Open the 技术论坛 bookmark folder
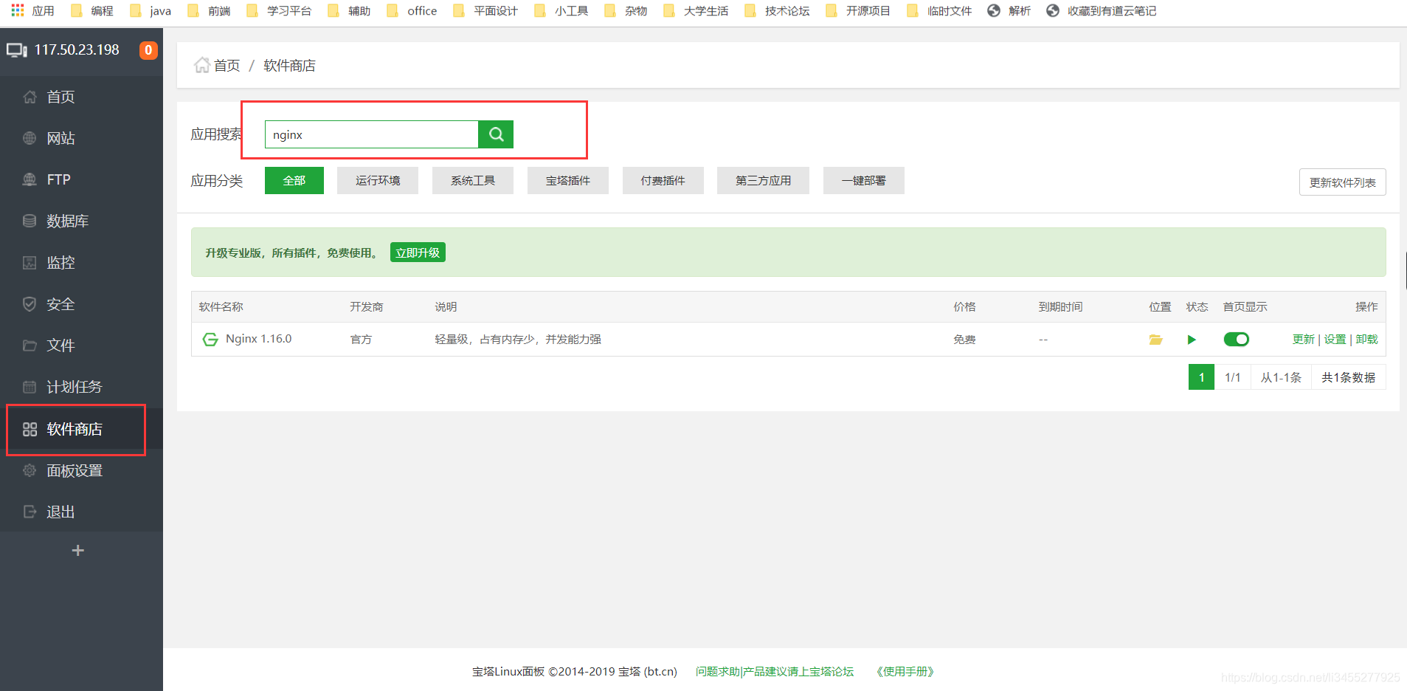 pos(777,11)
